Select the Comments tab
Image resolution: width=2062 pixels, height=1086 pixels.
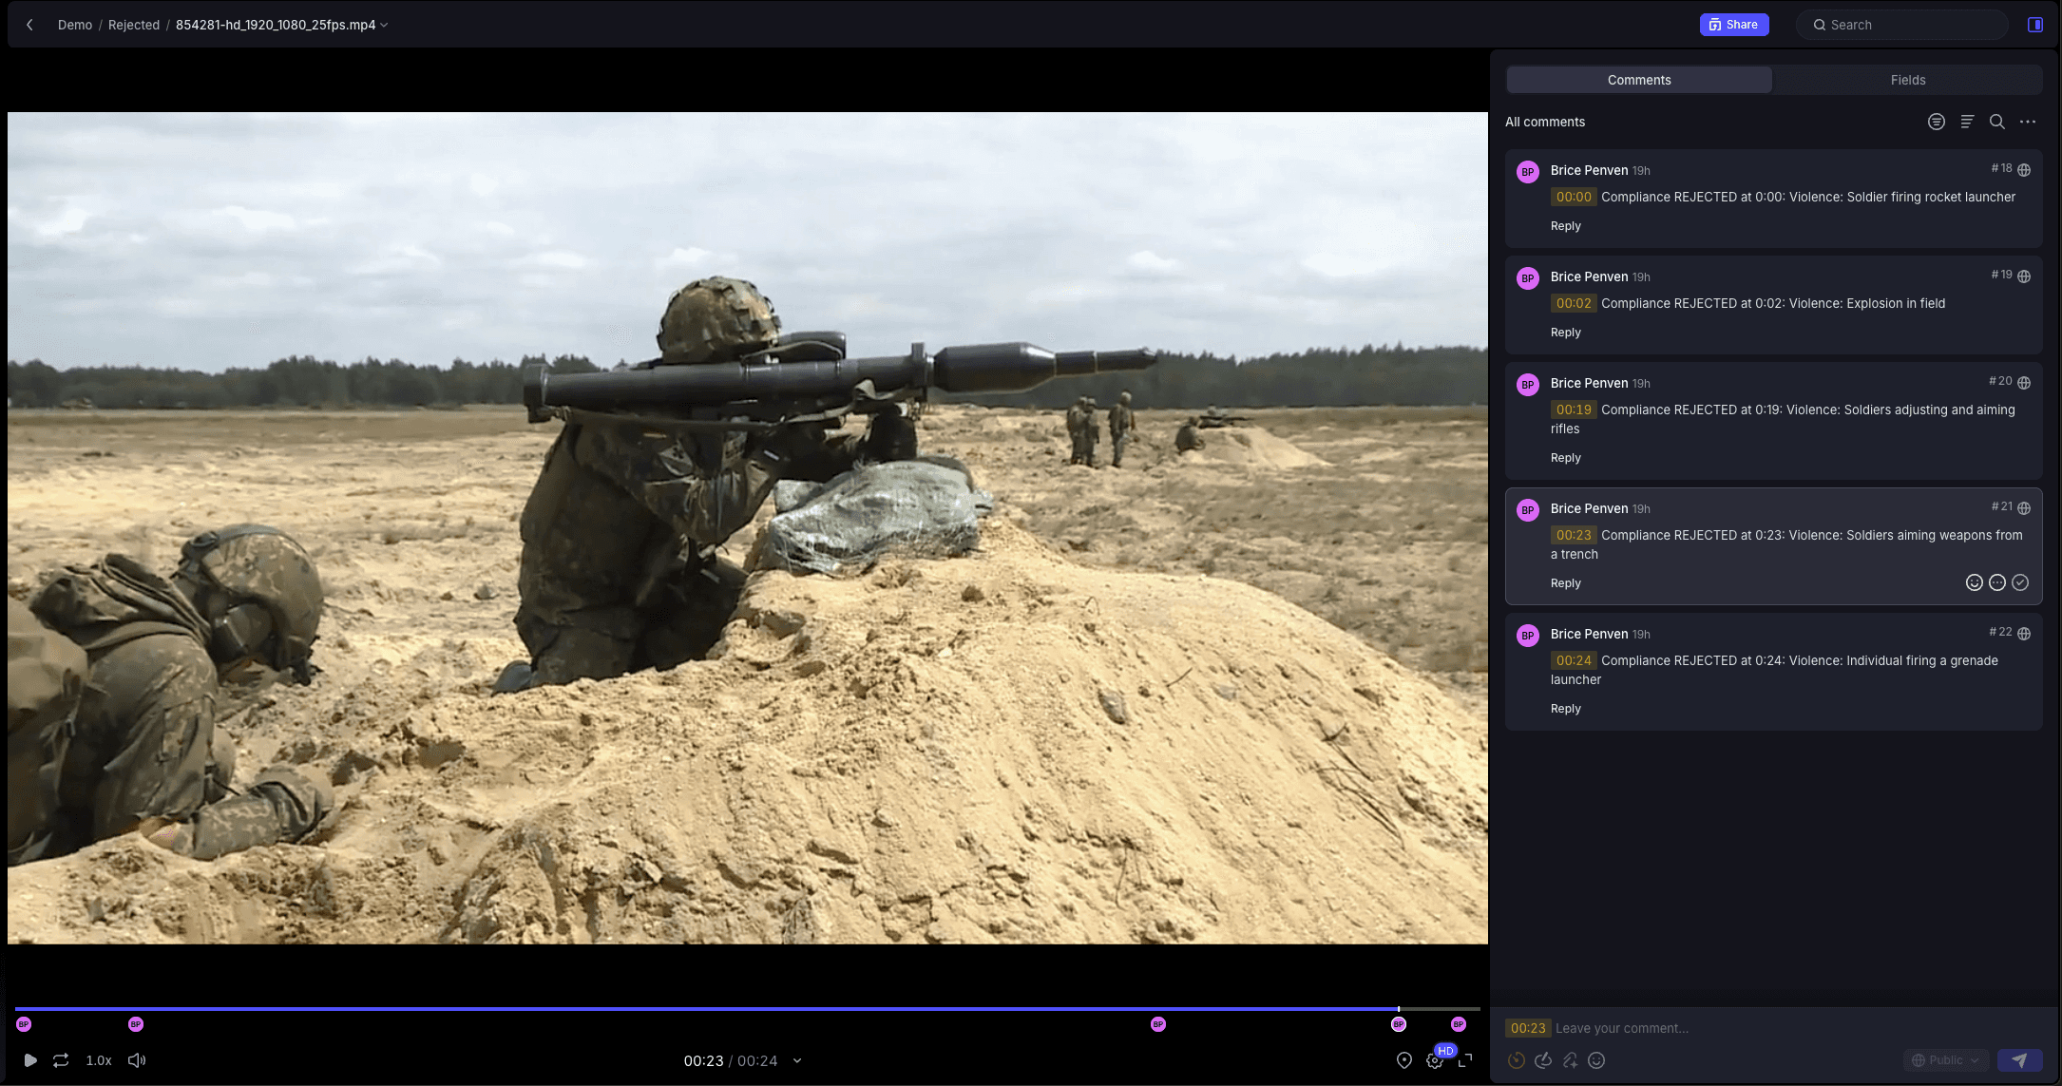coord(1639,80)
